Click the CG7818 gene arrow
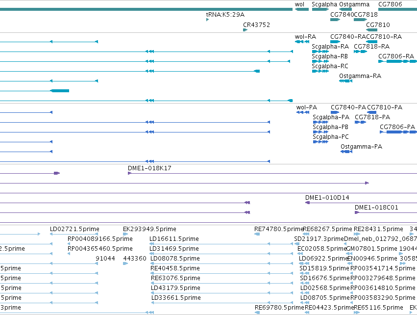The height and width of the screenshot is (315, 417). [x=360, y=20]
